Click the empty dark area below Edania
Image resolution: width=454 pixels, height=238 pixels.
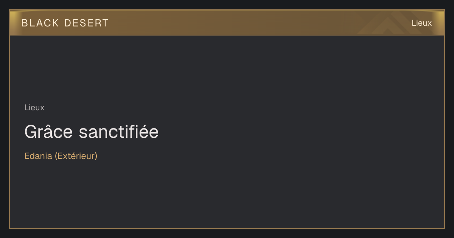(x=227, y=195)
